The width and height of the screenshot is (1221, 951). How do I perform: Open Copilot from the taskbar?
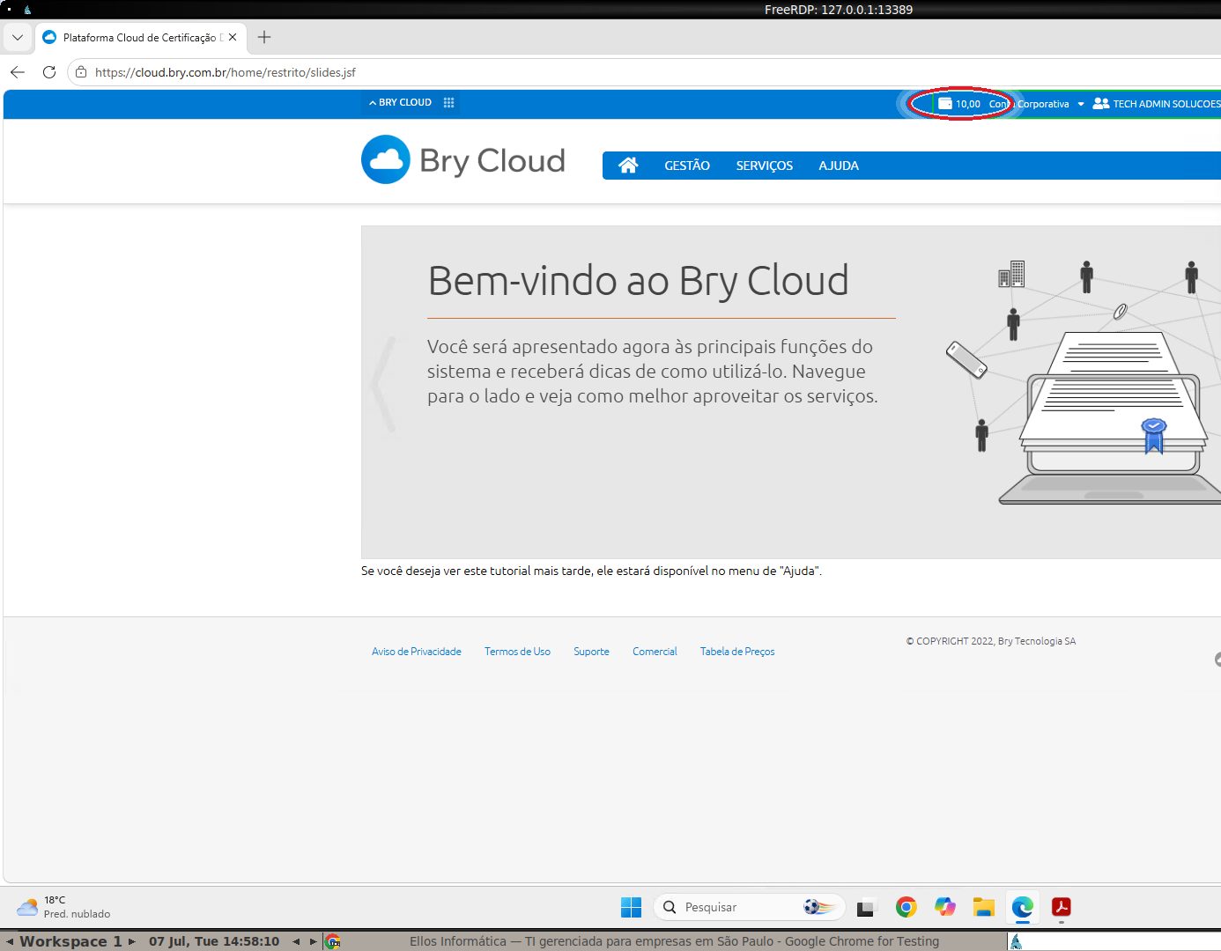pyautogui.click(x=944, y=907)
